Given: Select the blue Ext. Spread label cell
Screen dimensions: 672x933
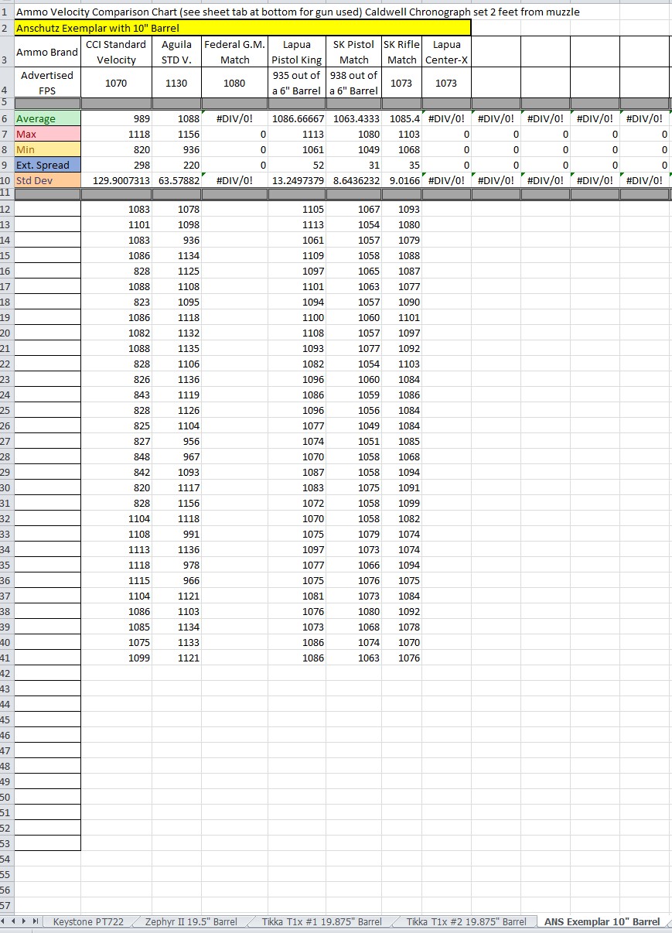Looking at the screenshot, I should (47, 165).
